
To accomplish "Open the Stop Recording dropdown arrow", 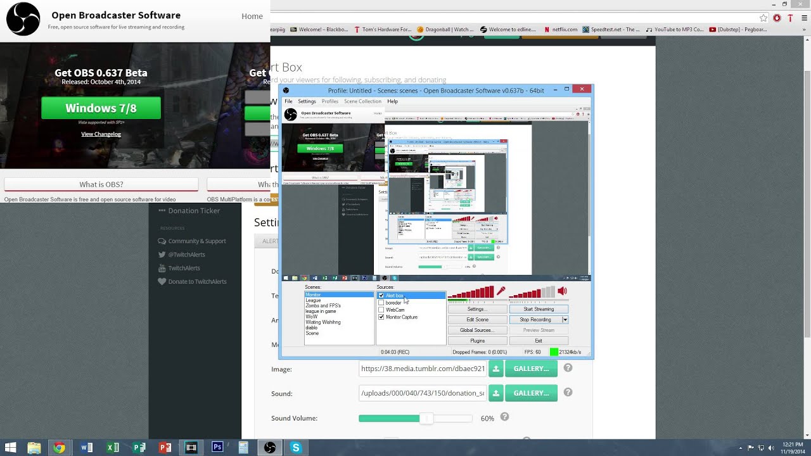I will pyautogui.click(x=565, y=320).
